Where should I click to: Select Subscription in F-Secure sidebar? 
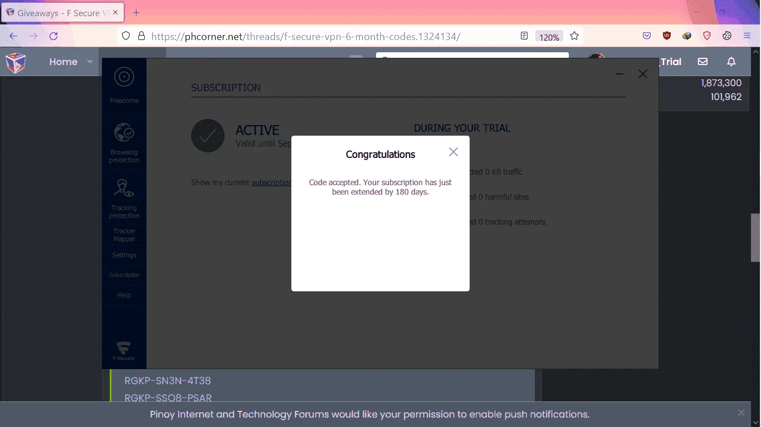point(124,275)
